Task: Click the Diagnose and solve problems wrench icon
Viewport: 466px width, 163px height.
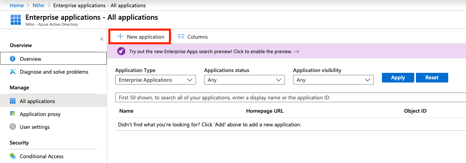Action: pos(13,72)
